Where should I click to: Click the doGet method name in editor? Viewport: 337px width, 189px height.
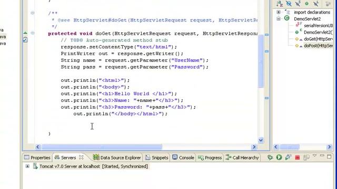coord(103,34)
